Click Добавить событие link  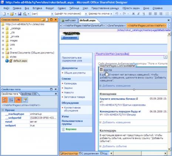[x=114, y=146]
